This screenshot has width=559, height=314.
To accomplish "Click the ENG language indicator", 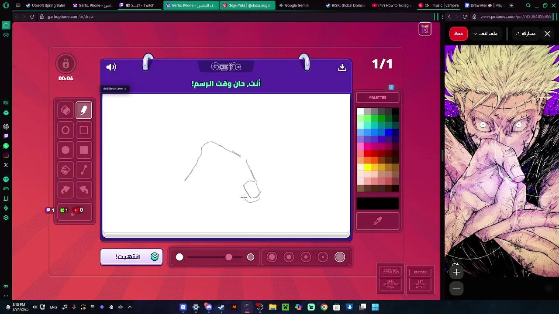I will [53, 307].
